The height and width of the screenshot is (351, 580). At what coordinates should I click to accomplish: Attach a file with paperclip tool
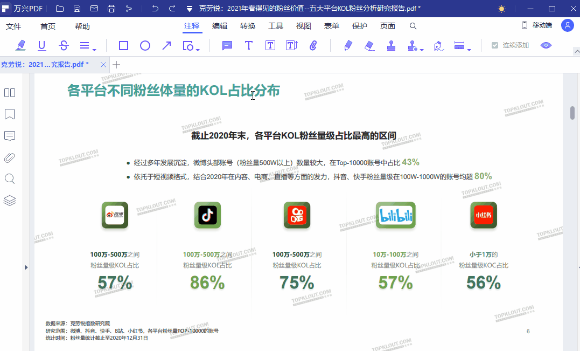point(313,45)
